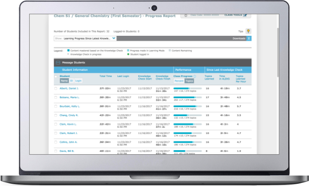Display students by ID
Image resolution: width=309 pixels, height=186 pixels.
click(x=72, y=81)
